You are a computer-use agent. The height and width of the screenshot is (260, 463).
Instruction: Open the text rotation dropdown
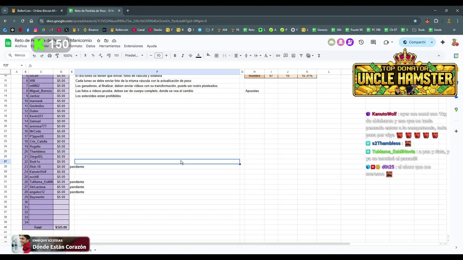267,56
